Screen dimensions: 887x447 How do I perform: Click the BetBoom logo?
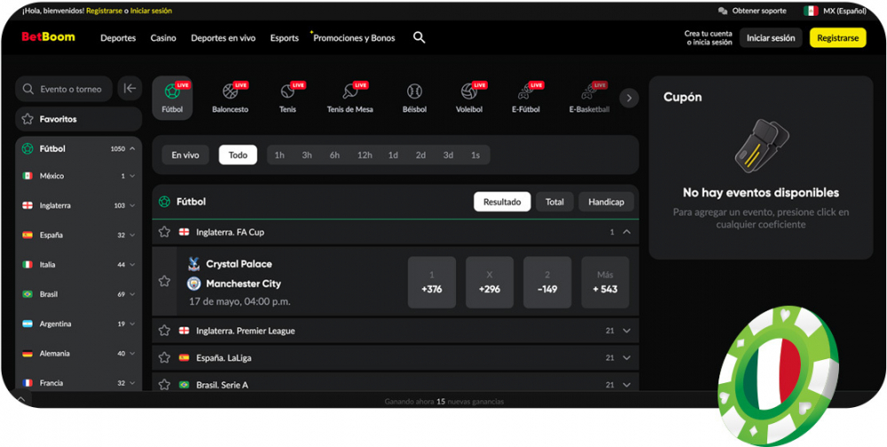coord(48,37)
